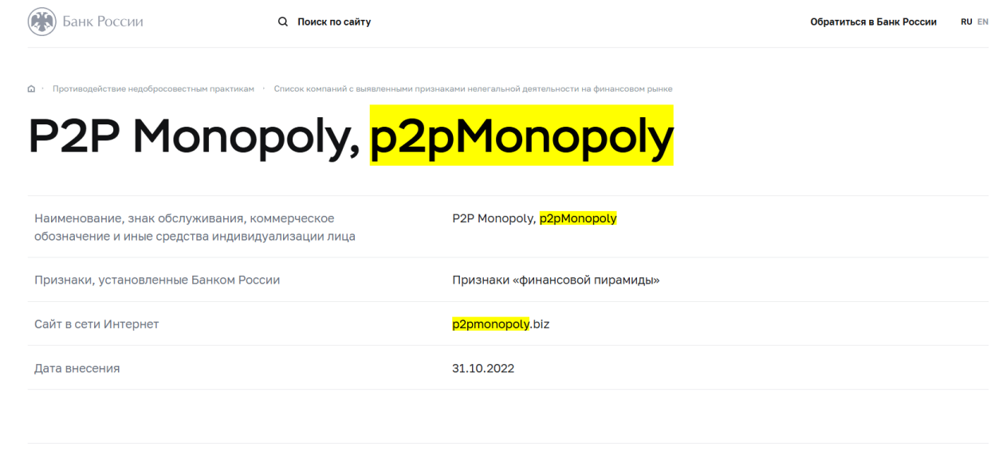Click the p2pmonopoly.biz website entry

tap(501, 324)
